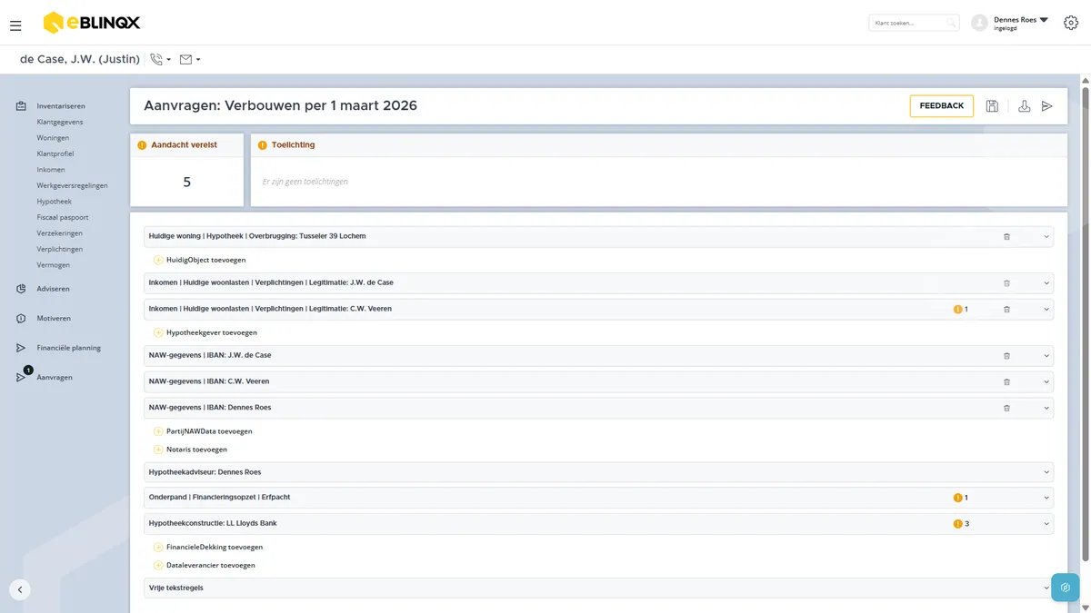
Task: Click the eBlinqx logo
Action: point(92,23)
